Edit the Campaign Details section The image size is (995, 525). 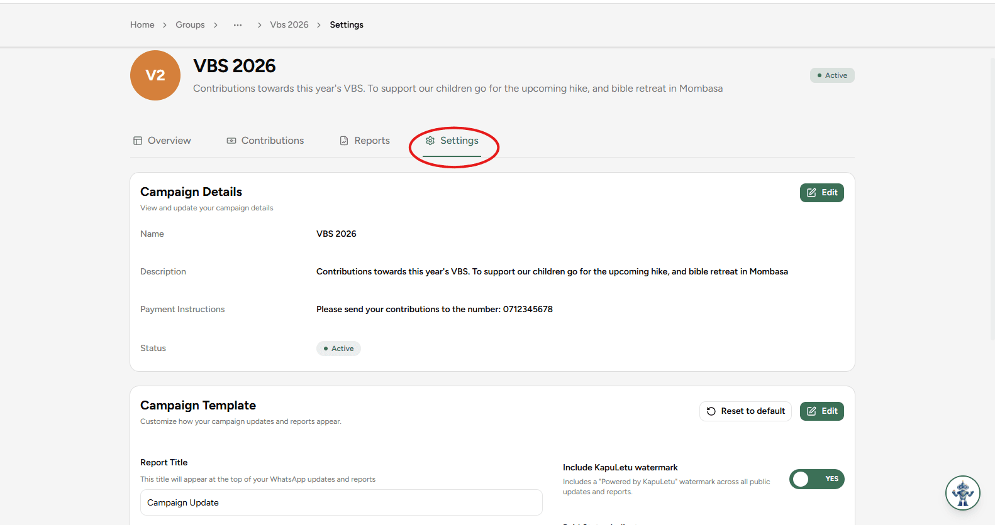[821, 193]
